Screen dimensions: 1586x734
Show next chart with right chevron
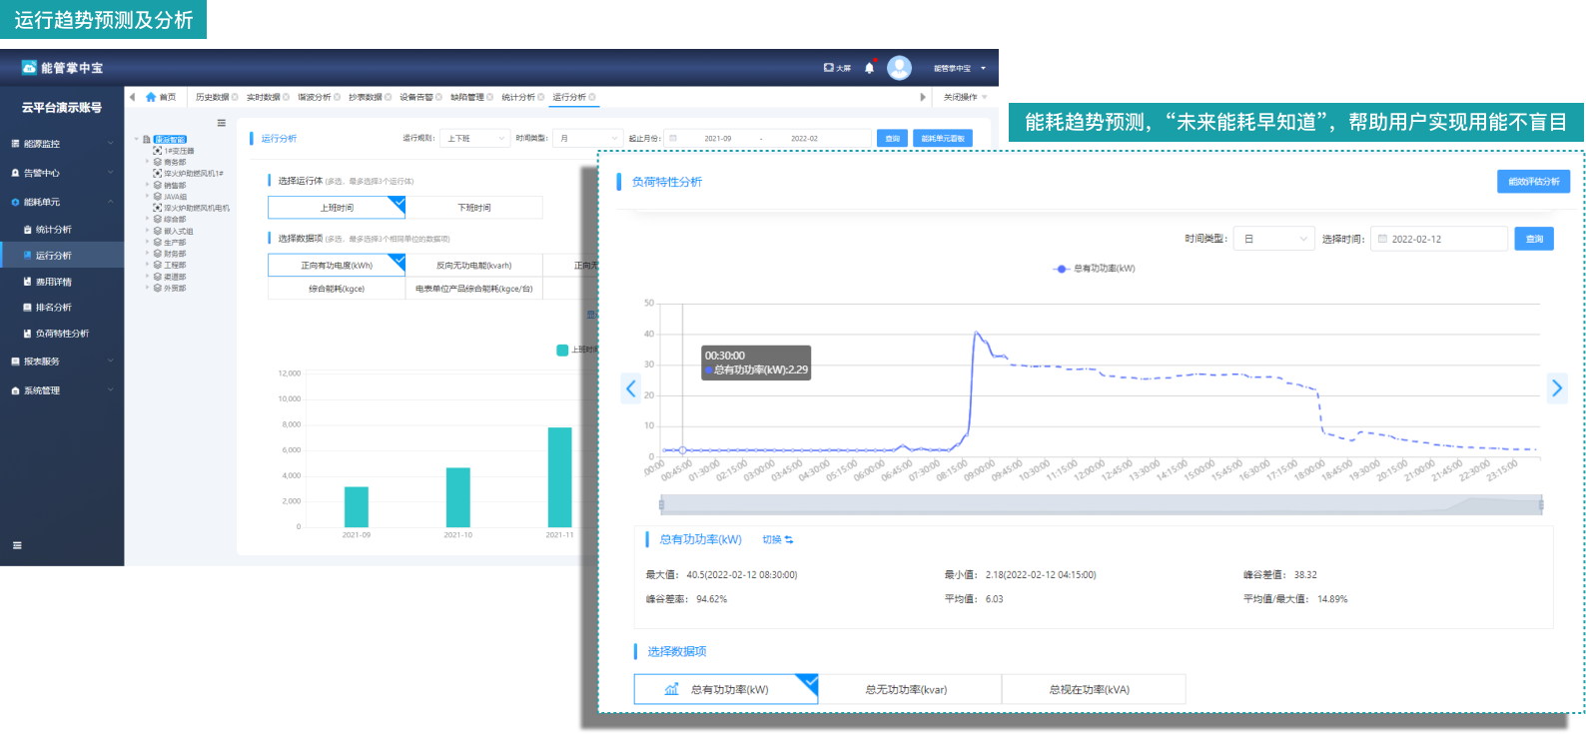pos(1556,387)
